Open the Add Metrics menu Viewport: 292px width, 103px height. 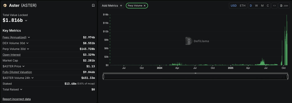tap(112, 6)
